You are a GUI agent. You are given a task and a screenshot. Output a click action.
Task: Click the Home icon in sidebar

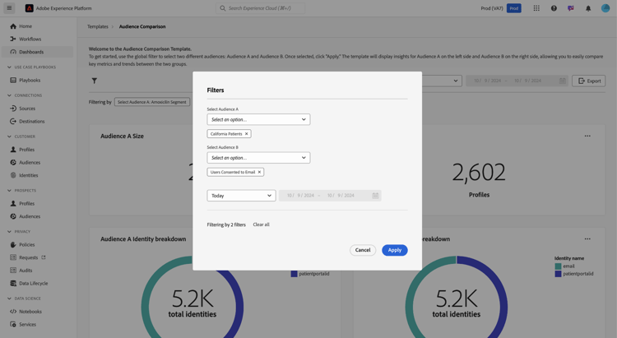point(13,26)
